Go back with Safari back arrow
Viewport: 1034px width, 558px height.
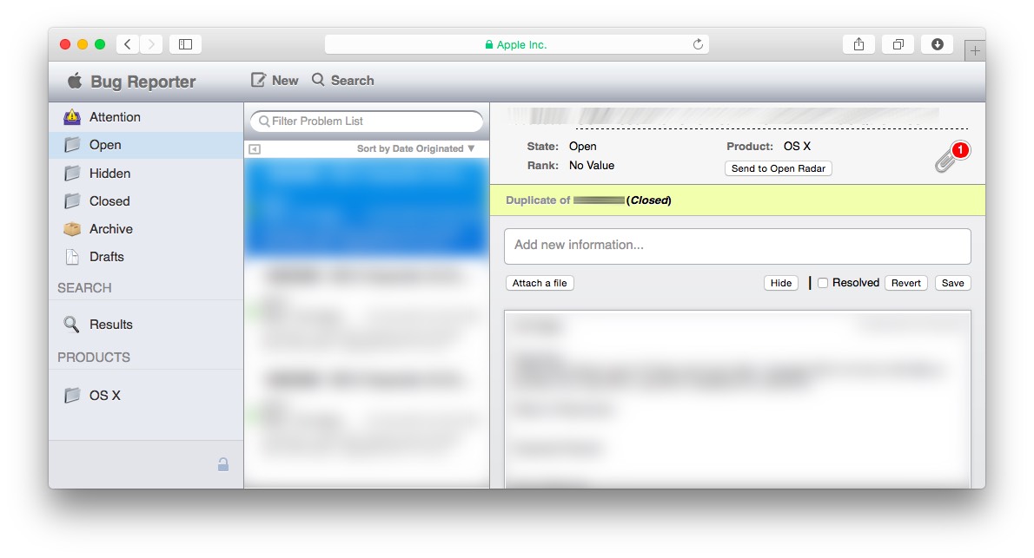click(128, 44)
